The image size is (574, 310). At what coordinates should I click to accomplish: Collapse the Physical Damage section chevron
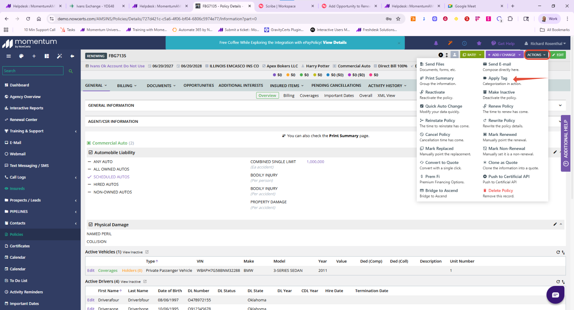click(561, 224)
